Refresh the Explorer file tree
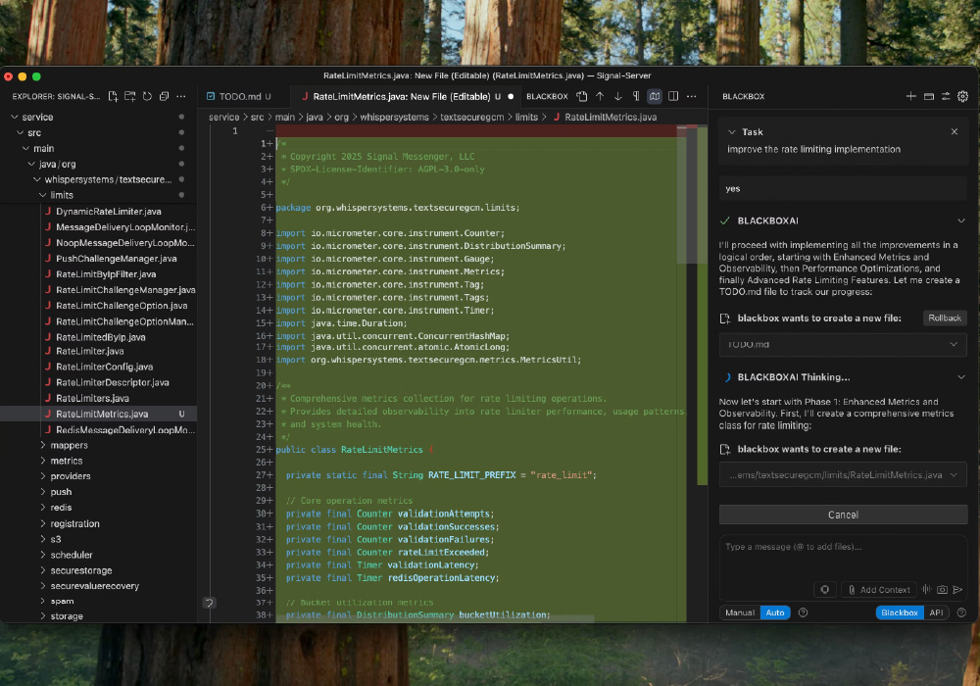Image resolution: width=980 pixels, height=686 pixels. 147,96
